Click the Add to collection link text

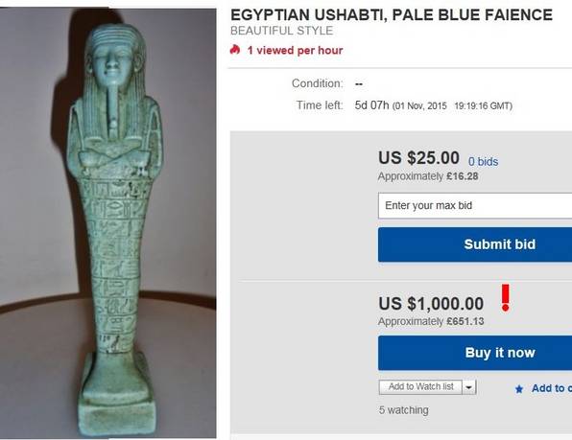coord(552,388)
